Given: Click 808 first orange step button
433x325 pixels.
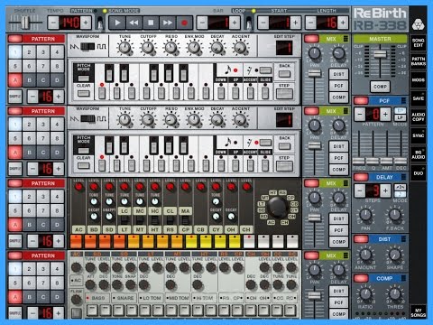Looking at the screenshot, I should point(76,242).
